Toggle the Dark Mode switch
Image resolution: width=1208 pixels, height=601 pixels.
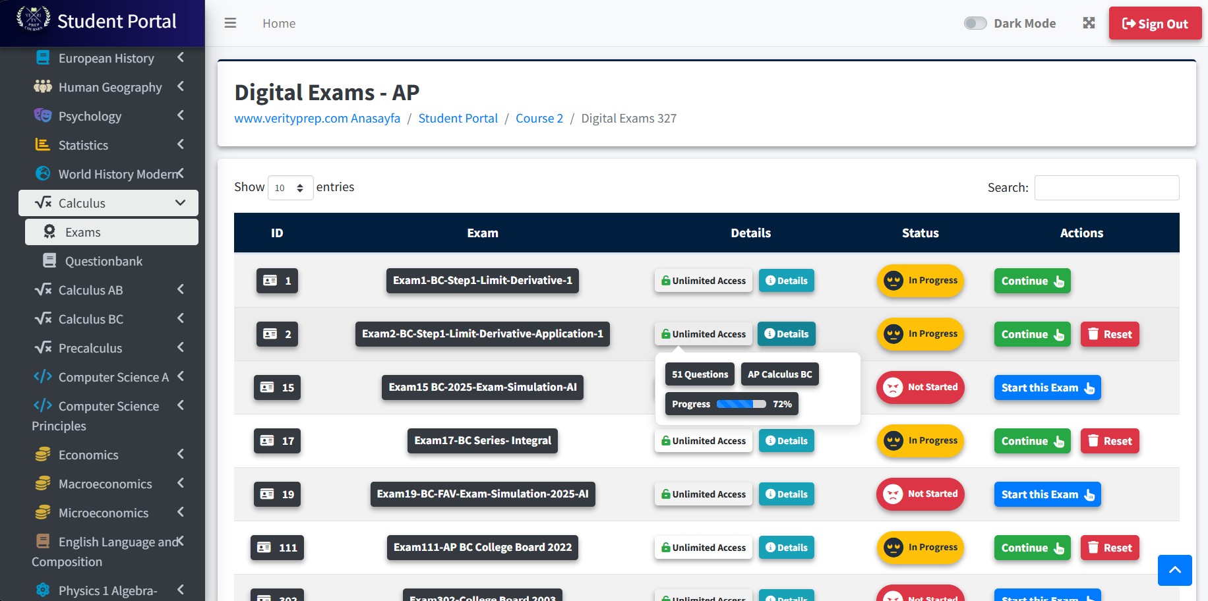[x=975, y=24]
